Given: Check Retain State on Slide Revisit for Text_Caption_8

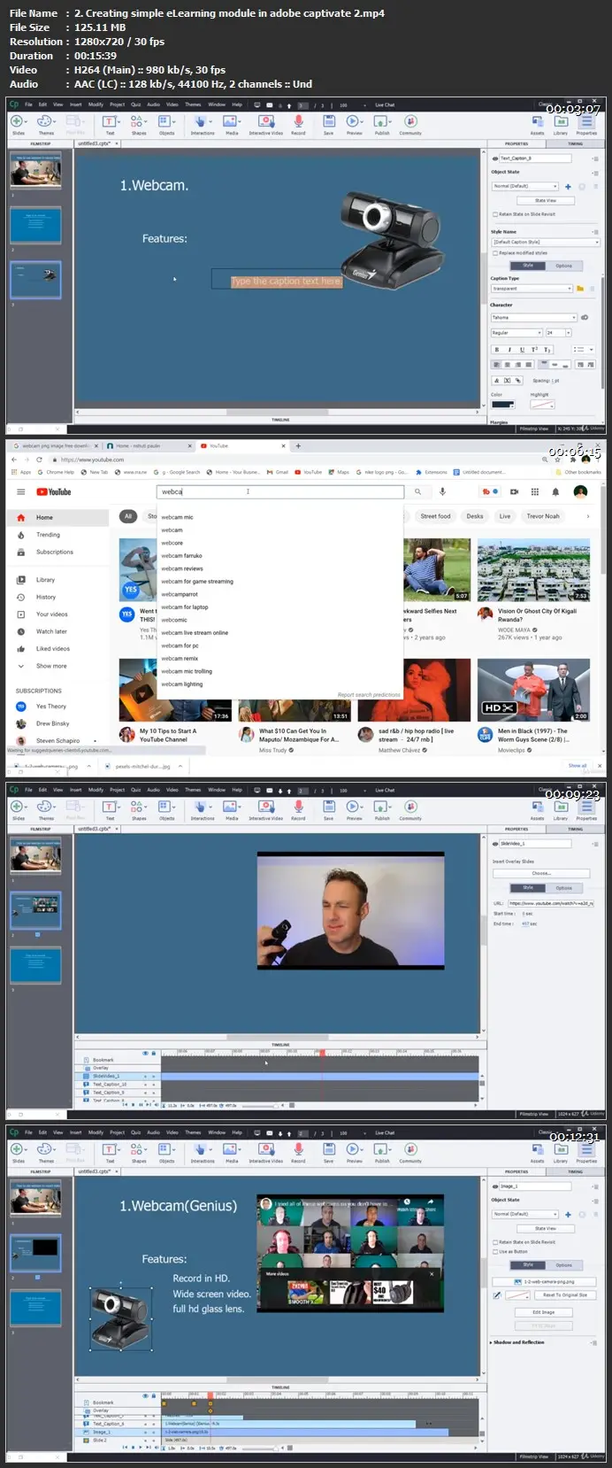Looking at the screenshot, I should click(x=494, y=214).
